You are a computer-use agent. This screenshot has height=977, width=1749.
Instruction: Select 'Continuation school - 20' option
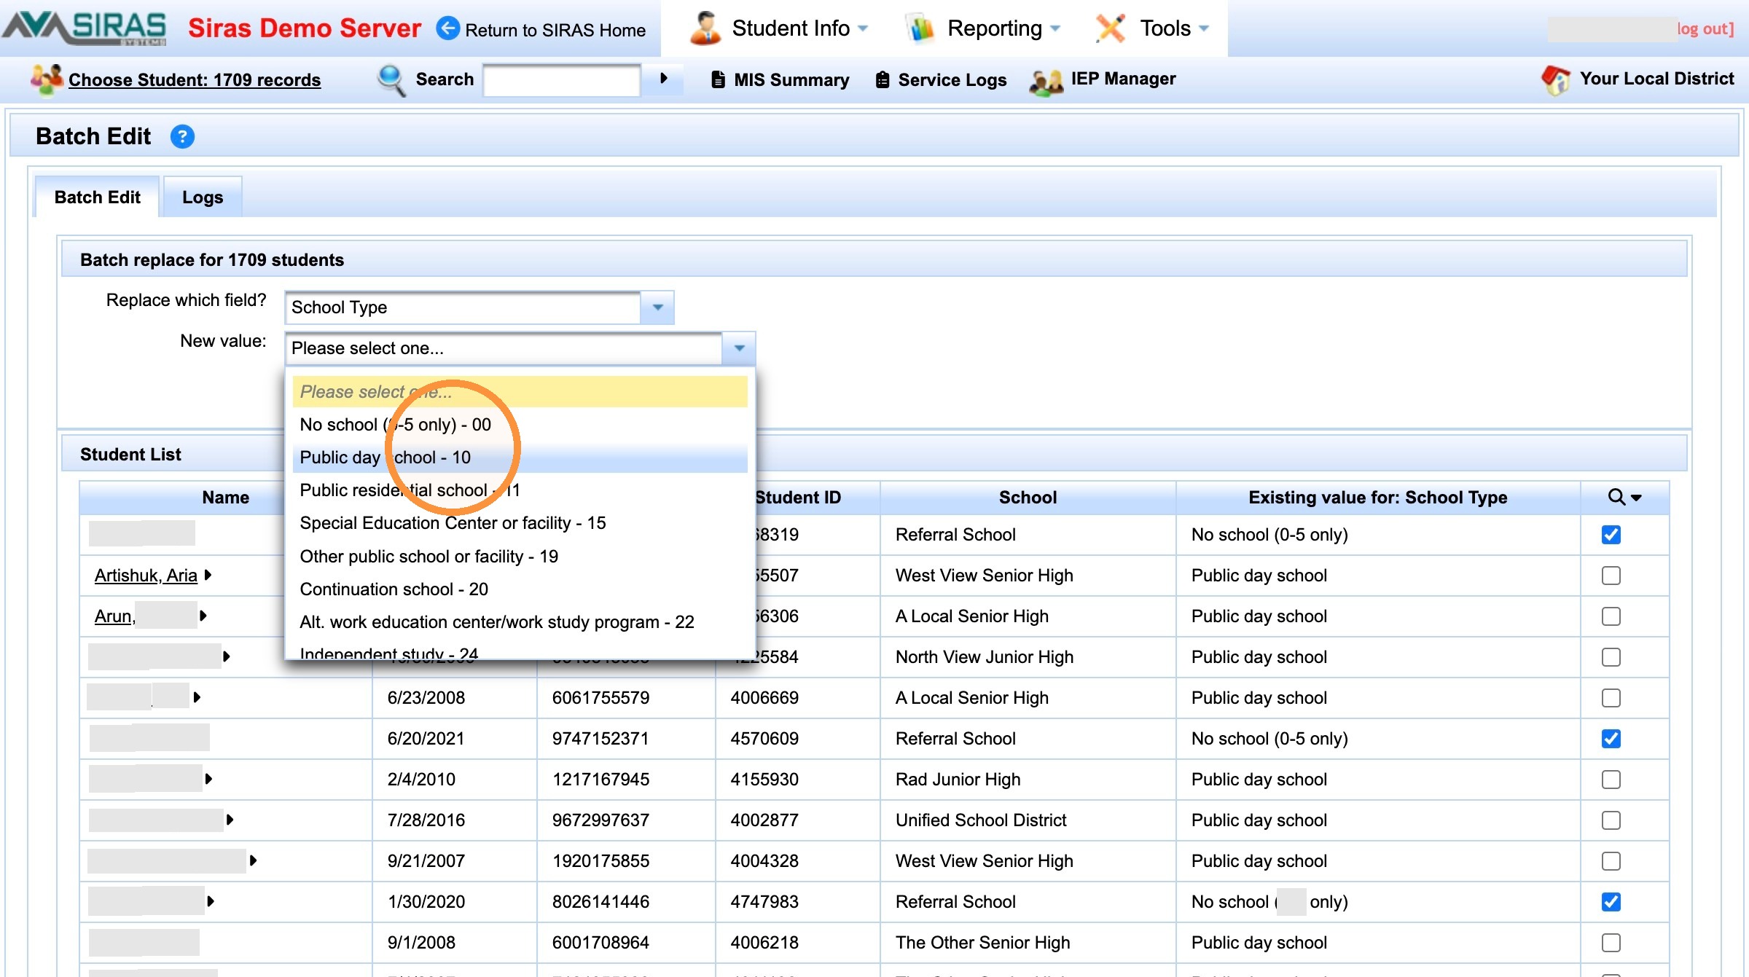[520, 589]
